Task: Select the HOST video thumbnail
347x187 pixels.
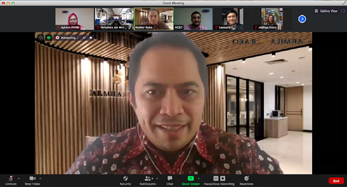Action: [193, 19]
